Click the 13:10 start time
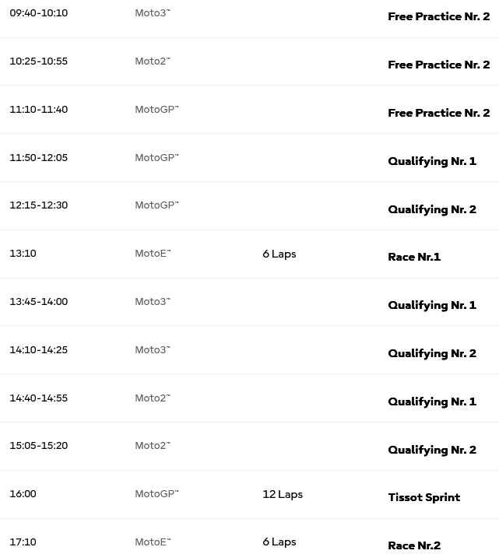The image size is (499, 554). click(23, 254)
